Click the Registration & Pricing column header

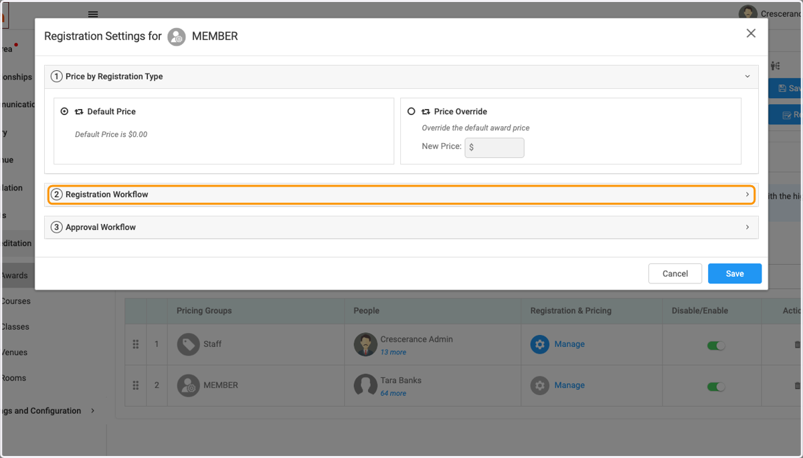pos(571,310)
